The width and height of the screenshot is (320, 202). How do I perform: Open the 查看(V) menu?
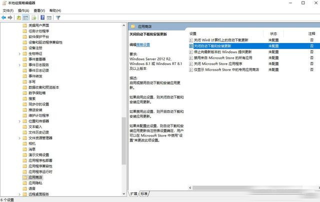click(41, 10)
